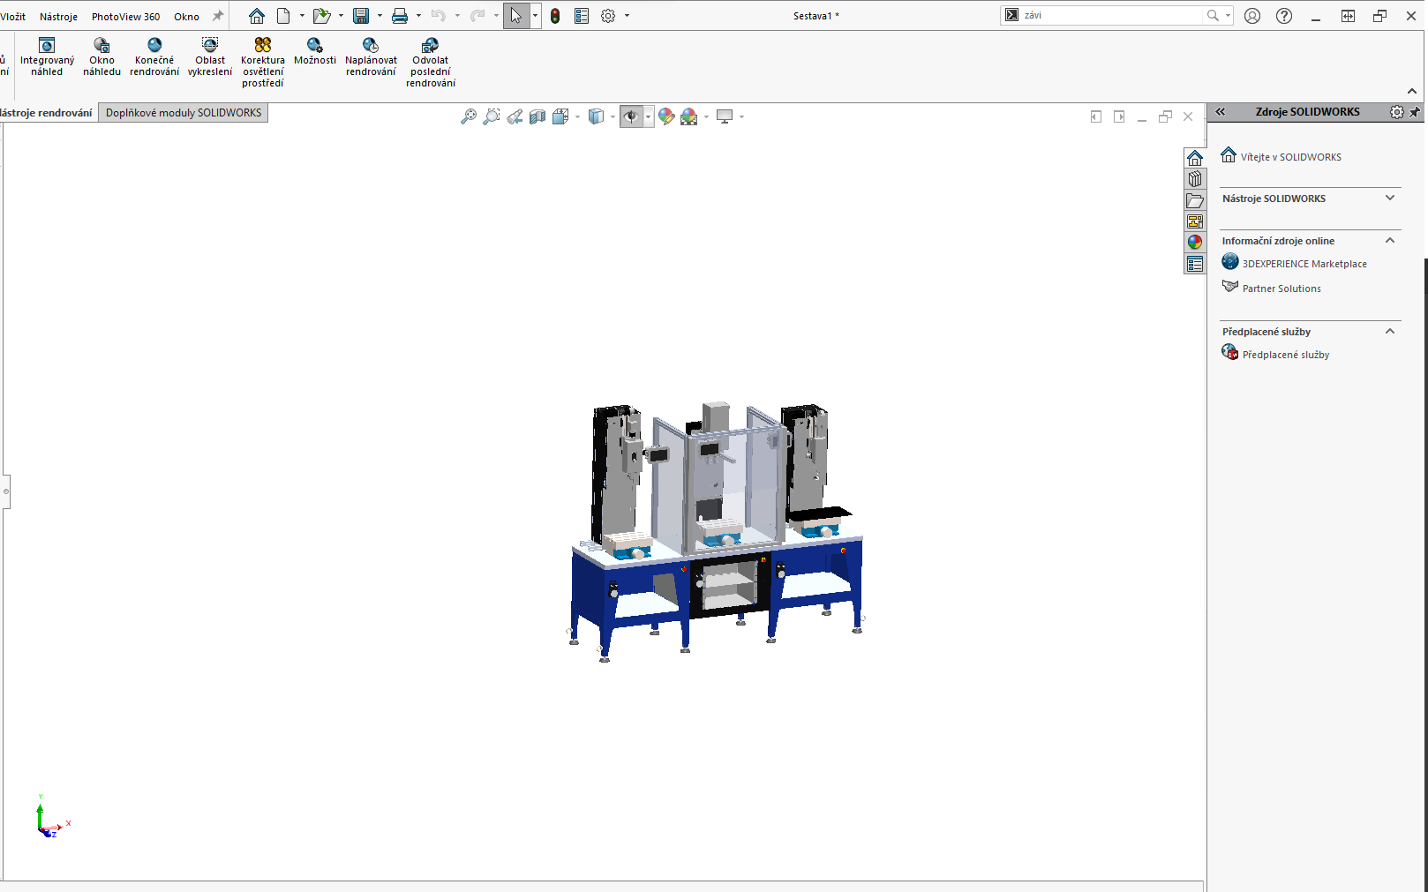The height and width of the screenshot is (892, 1428).
Task: Click the Rebuild traffic light icon
Action: pos(555,16)
